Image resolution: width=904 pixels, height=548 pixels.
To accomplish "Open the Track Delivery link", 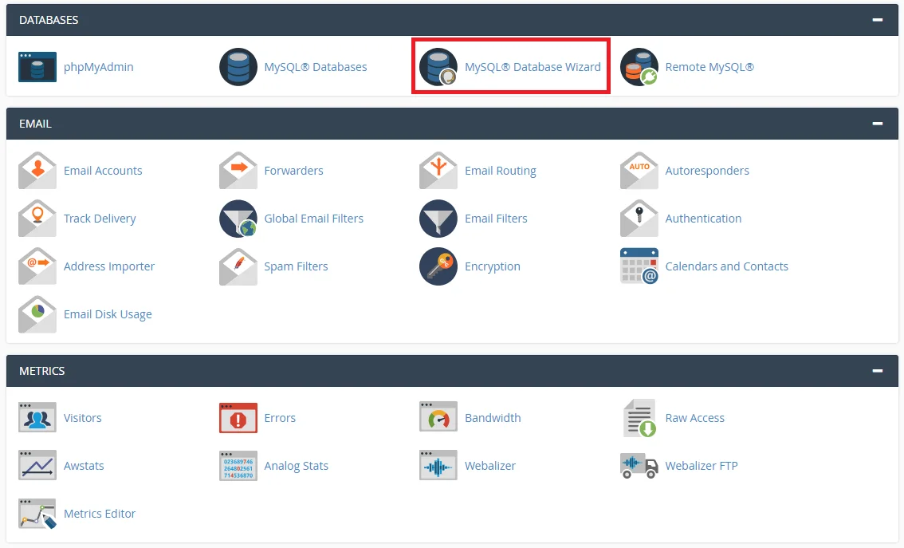I will 100,219.
